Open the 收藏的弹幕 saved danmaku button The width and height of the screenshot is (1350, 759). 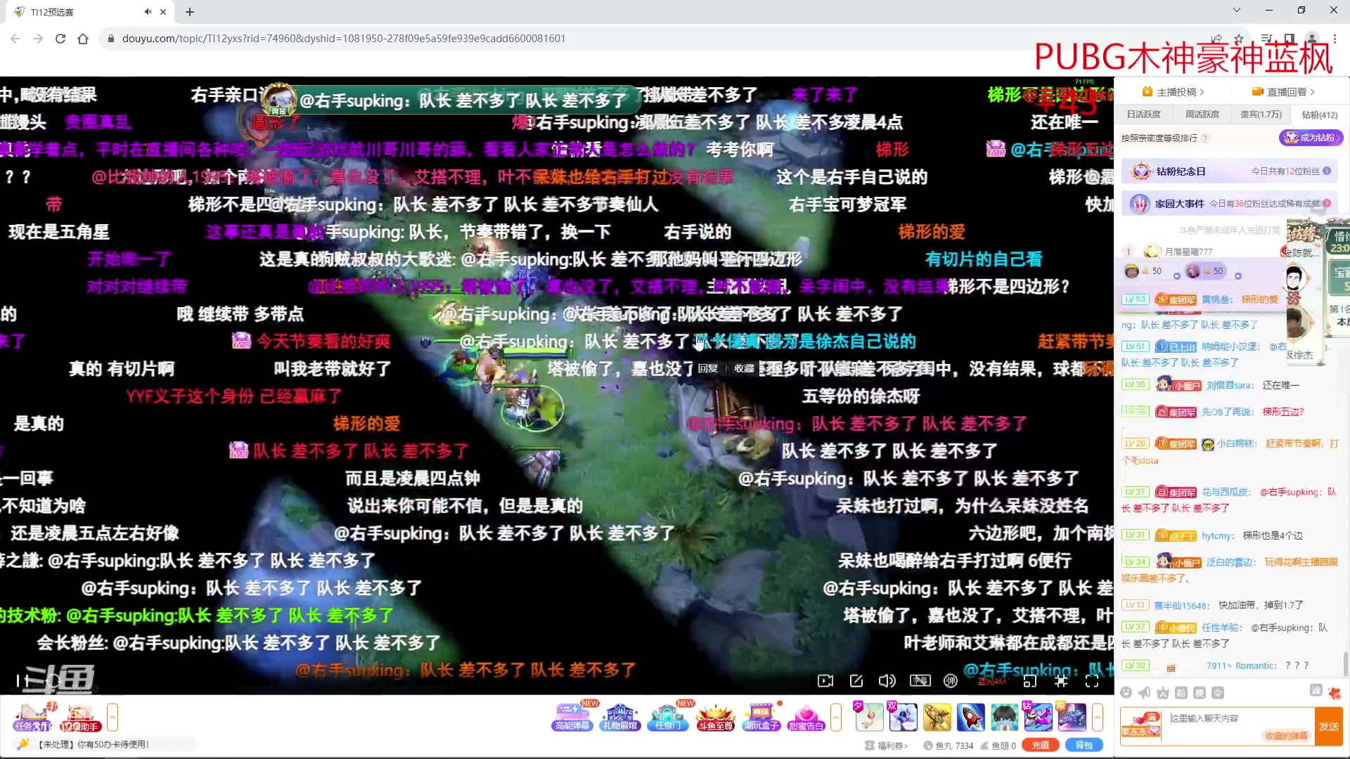1287,736
